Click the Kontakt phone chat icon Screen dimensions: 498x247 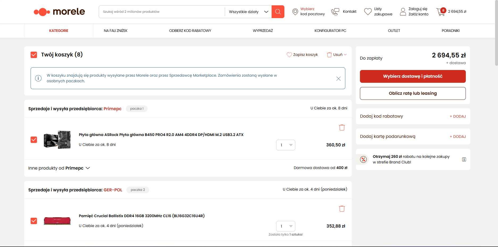coord(335,12)
